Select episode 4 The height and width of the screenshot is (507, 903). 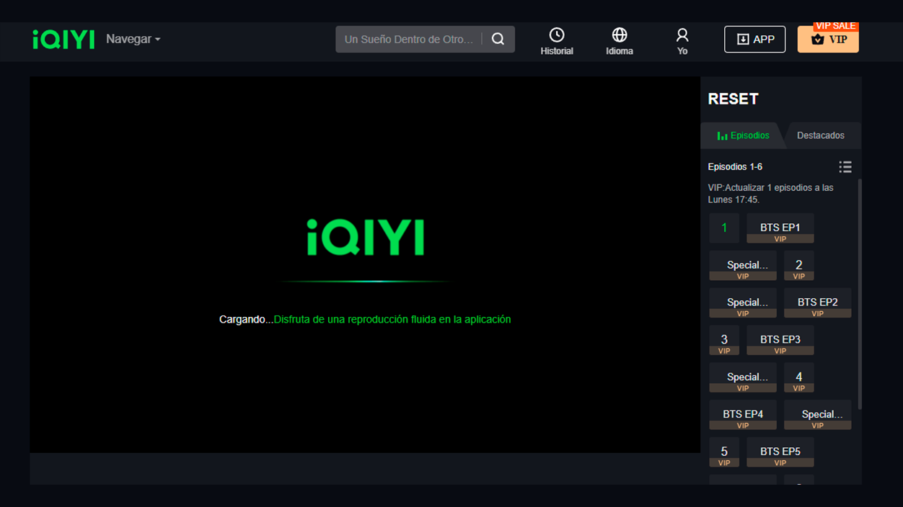point(799,378)
